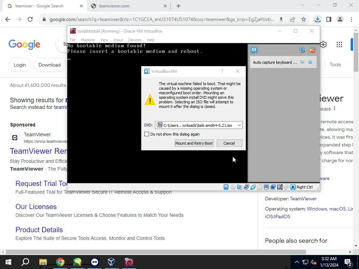Click the shared folders indicator in VirtualBox status bar
Viewport: 359px width, 269px height.
[260, 187]
